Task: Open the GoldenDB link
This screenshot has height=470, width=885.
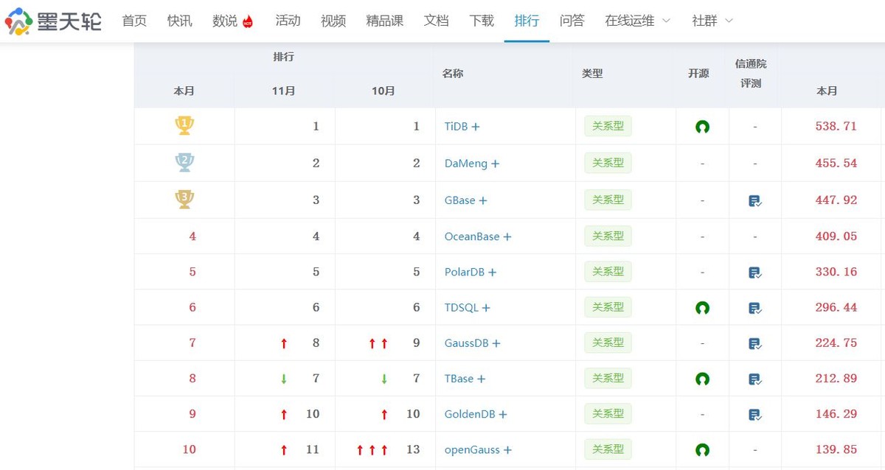Action: pos(468,413)
